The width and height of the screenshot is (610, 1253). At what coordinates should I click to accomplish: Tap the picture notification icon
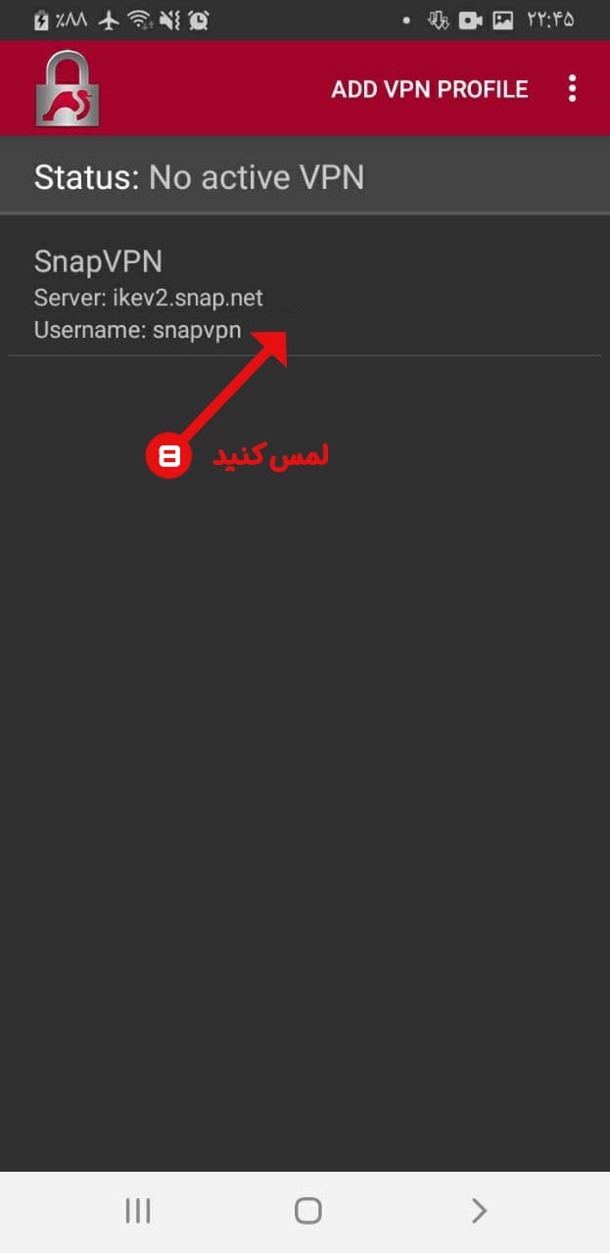click(502, 20)
